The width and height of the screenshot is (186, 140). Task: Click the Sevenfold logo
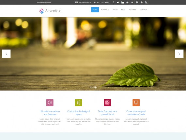point(50,11)
